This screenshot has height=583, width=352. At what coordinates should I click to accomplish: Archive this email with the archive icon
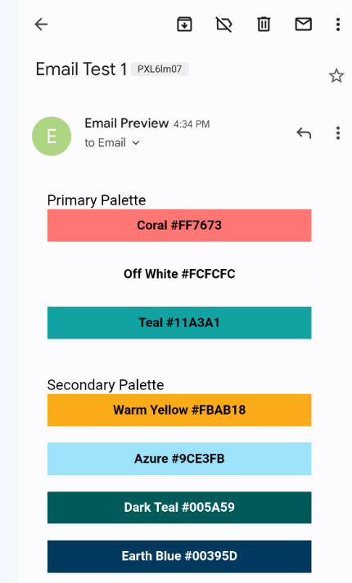(184, 25)
